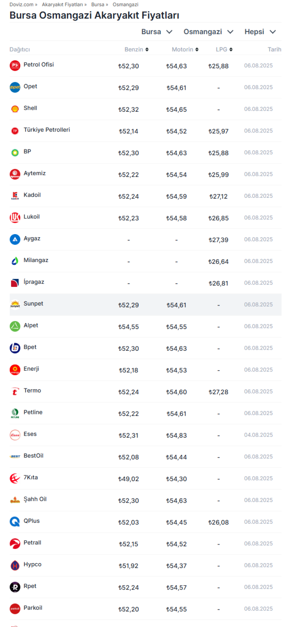Sort the table by Benzin price

coord(137,49)
